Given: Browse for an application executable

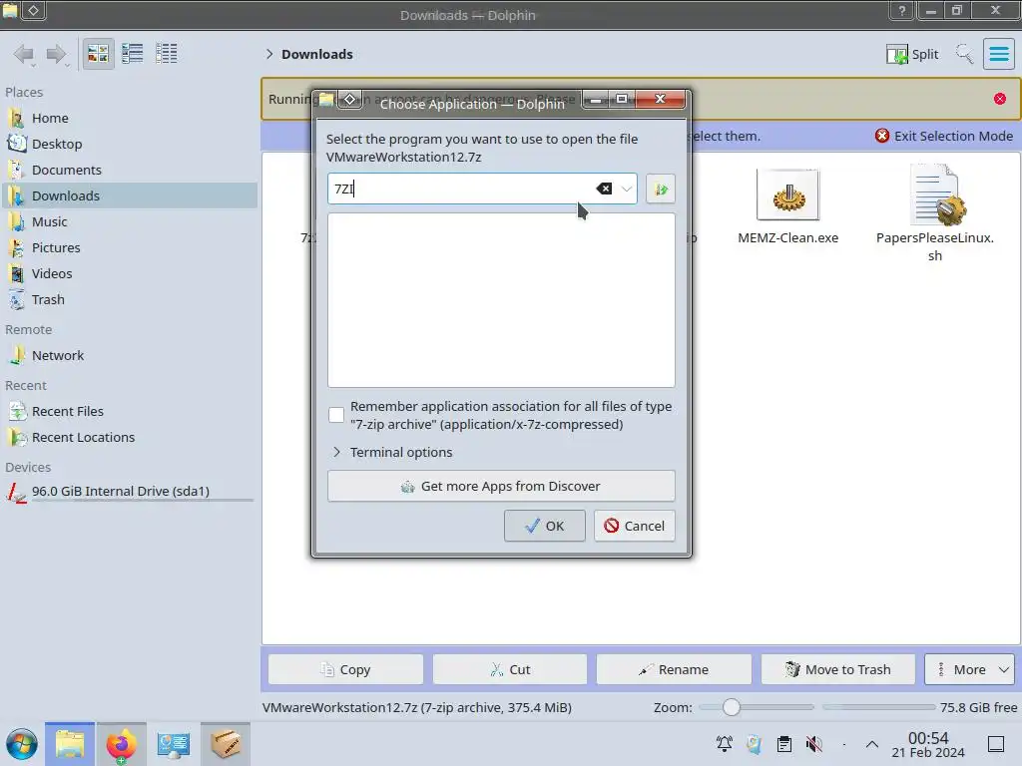Looking at the screenshot, I should tap(661, 189).
